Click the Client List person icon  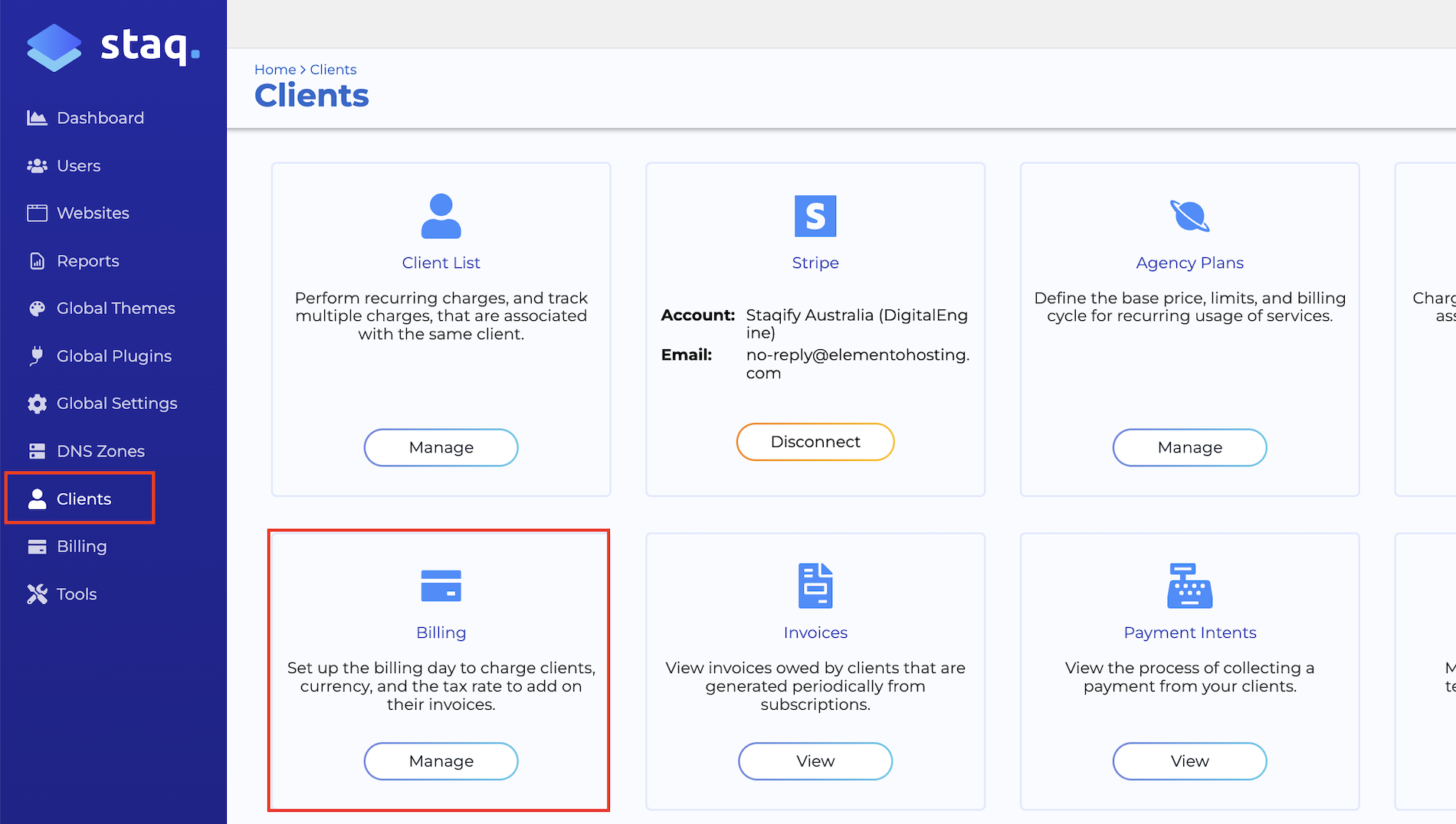[x=441, y=216]
